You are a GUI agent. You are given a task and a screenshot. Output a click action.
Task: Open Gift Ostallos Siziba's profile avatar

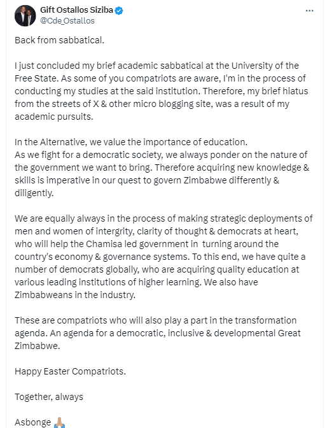25,15
